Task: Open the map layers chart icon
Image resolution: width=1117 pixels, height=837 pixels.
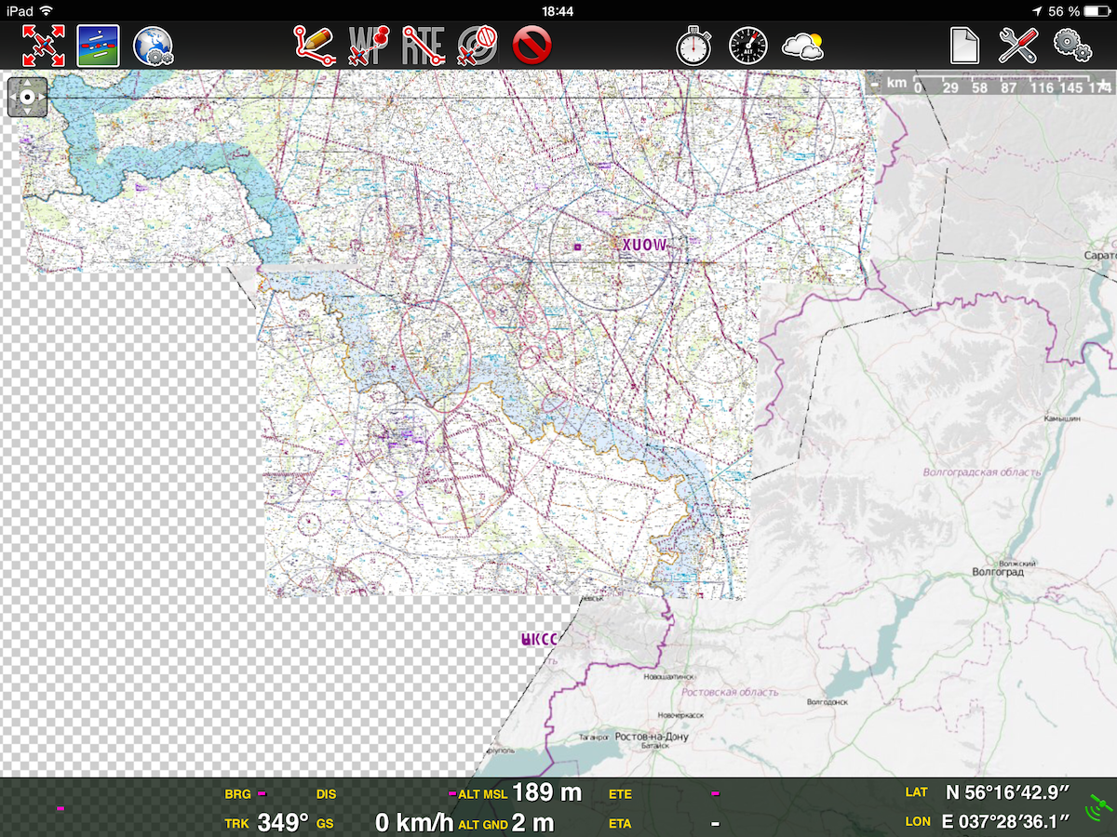Action: [x=98, y=46]
